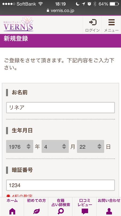Open the birth year dropdown showing 1976

pos(19,146)
